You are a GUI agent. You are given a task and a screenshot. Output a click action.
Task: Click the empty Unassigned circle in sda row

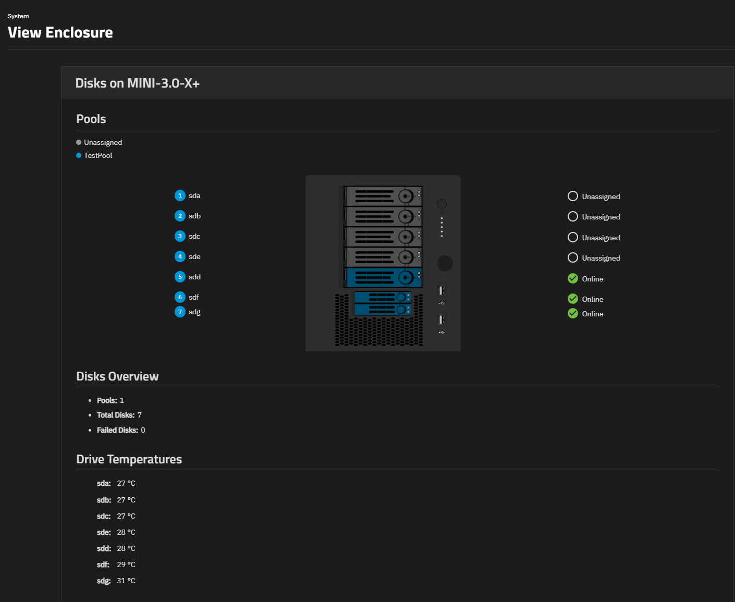click(572, 196)
